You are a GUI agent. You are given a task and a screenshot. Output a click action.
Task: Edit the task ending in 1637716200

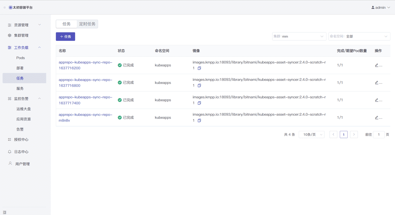(x=377, y=65)
